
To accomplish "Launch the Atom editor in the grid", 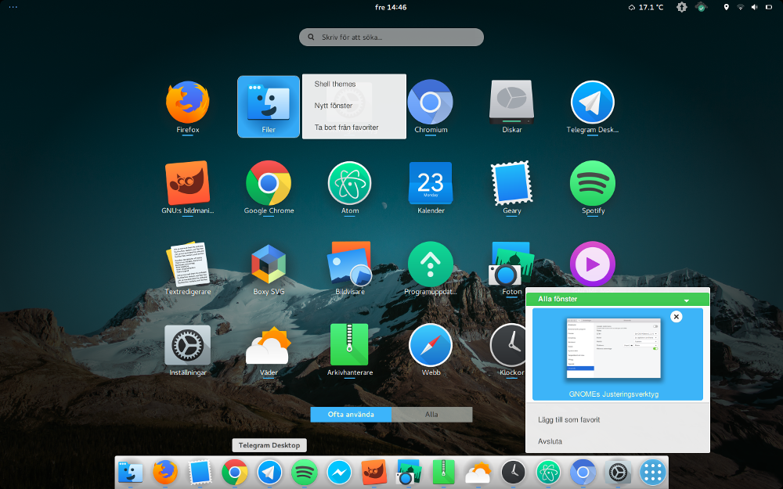I will click(349, 188).
